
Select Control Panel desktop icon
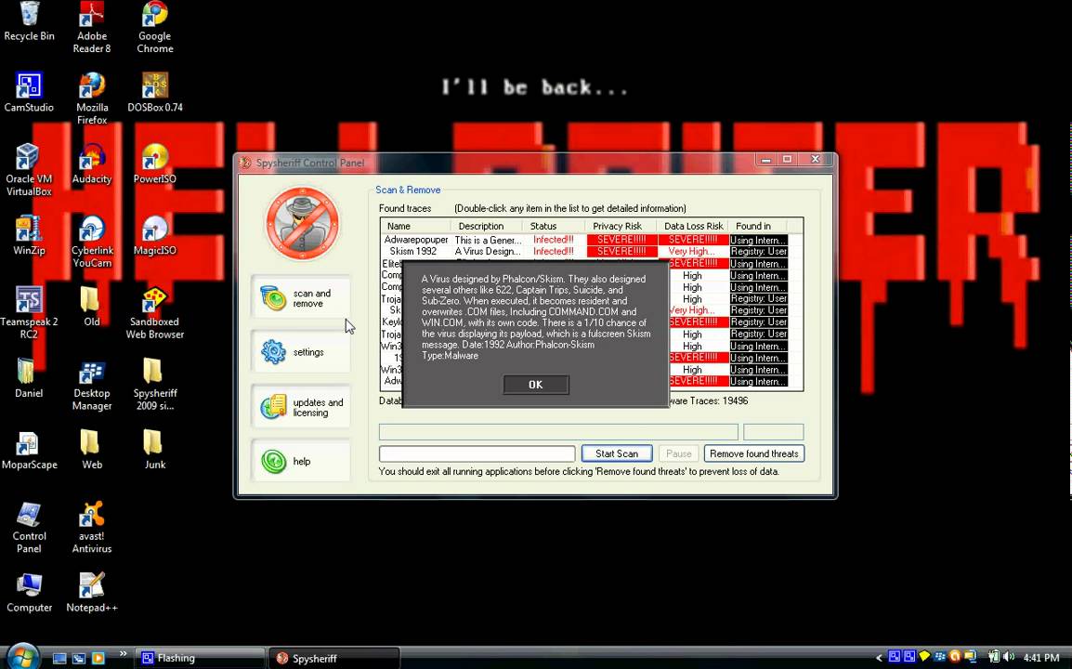pos(29,528)
